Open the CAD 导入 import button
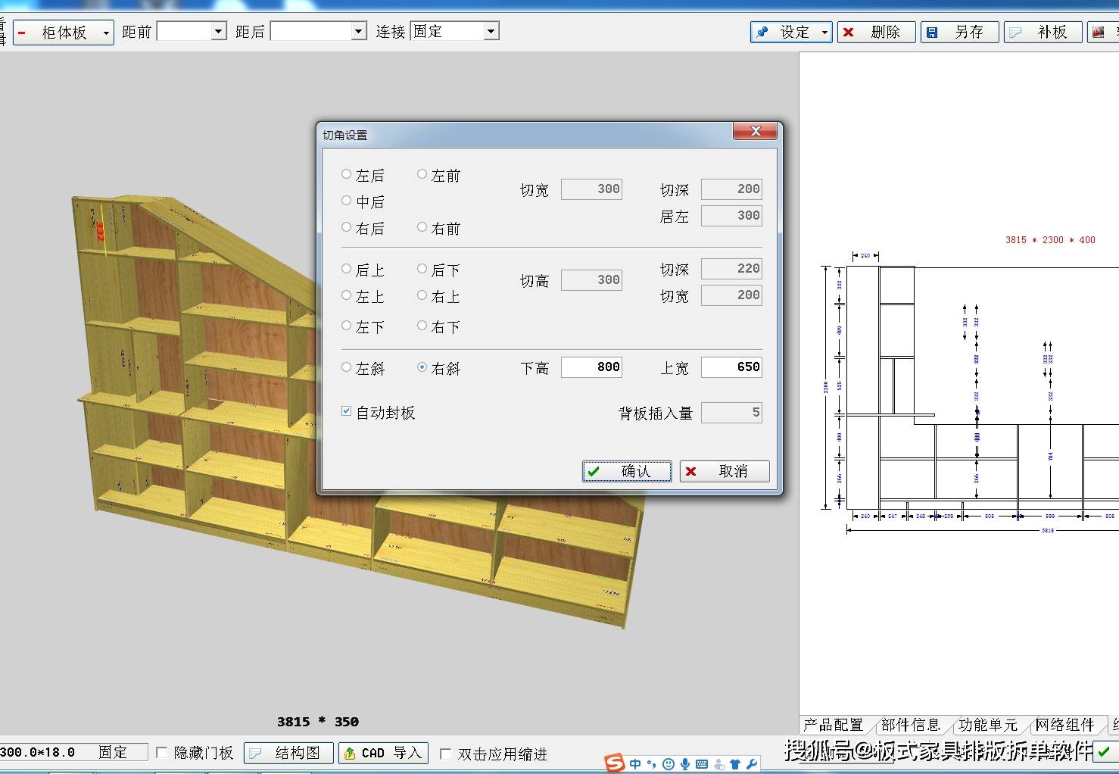Image resolution: width=1119 pixels, height=774 pixels. [382, 753]
